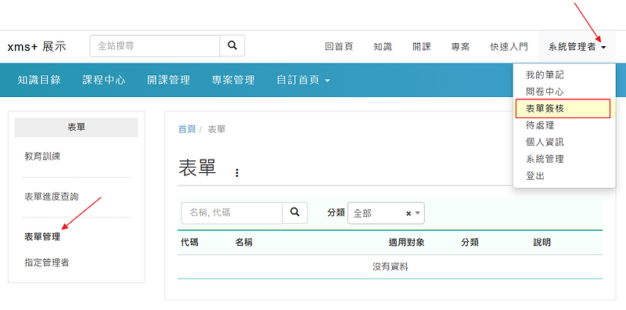
Task: Go to 表單管理 in the sidebar
Action: [x=42, y=236]
